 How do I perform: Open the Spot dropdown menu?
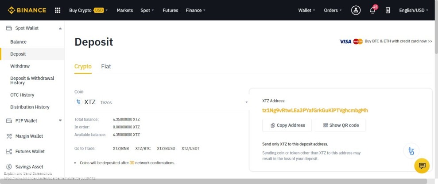pos(147,10)
